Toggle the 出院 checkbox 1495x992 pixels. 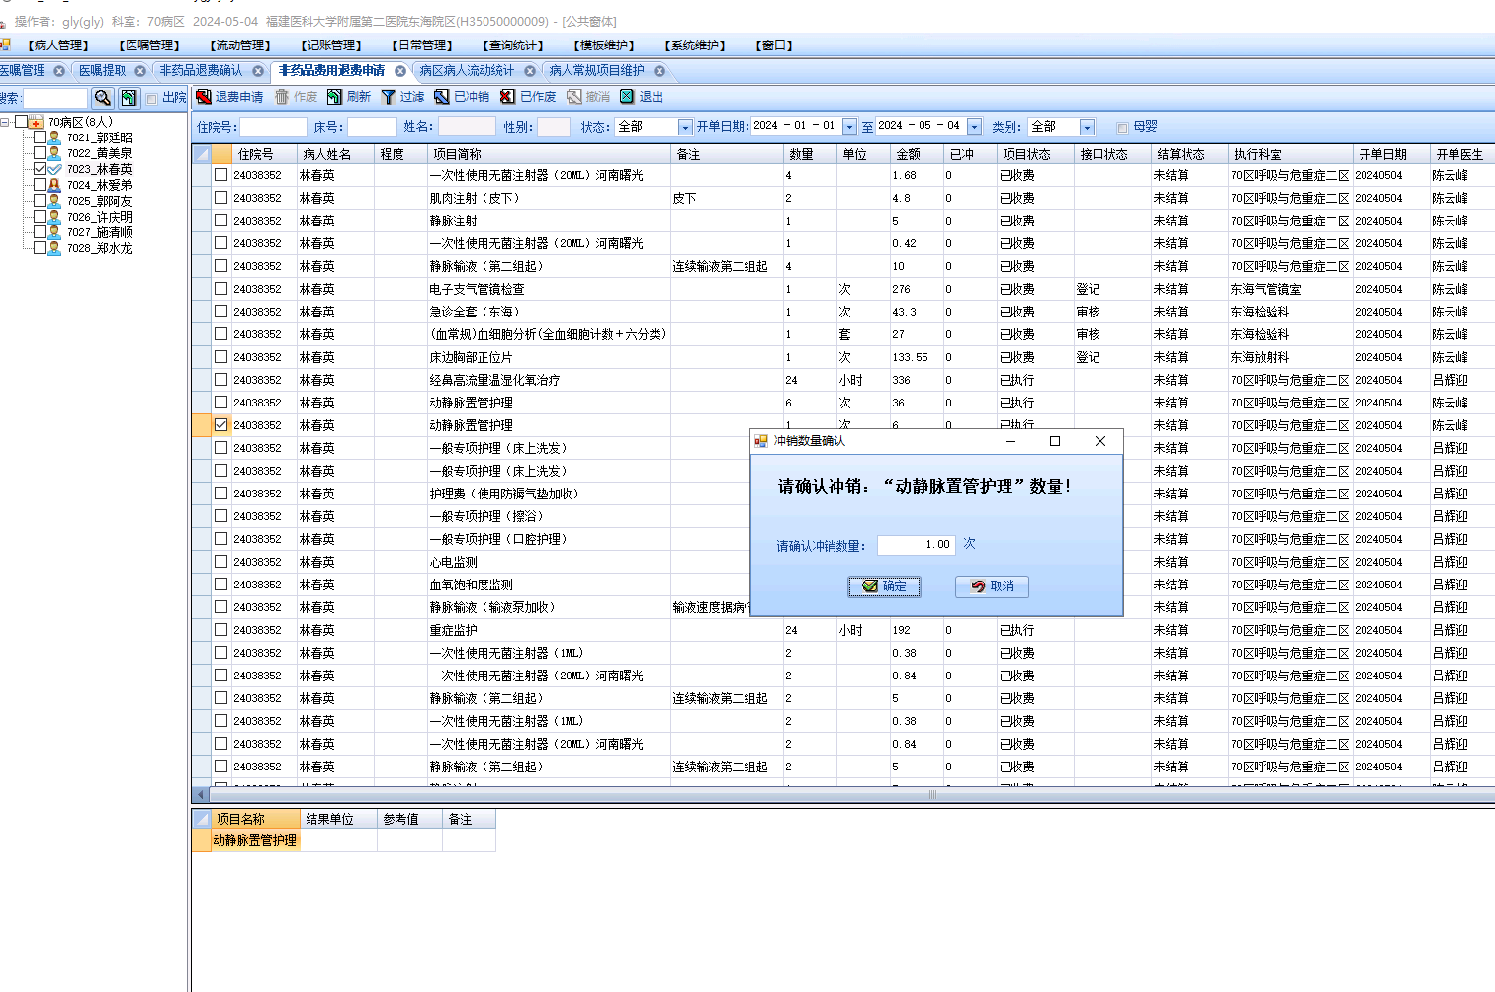click(x=151, y=98)
